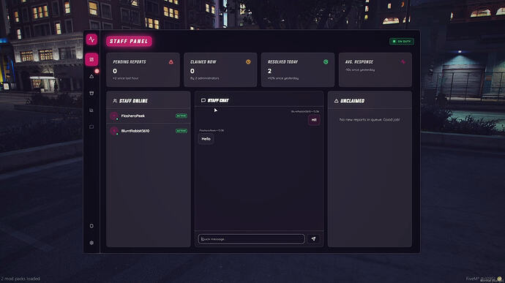Click the people icon beside Staff Online
The width and height of the screenshot is (505, 283).
tap(115, 101)
